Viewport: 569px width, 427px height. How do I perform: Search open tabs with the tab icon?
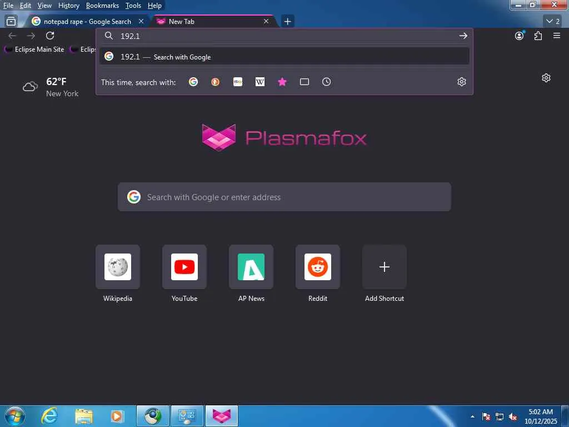pyautogui.click(x=305, y=82)
